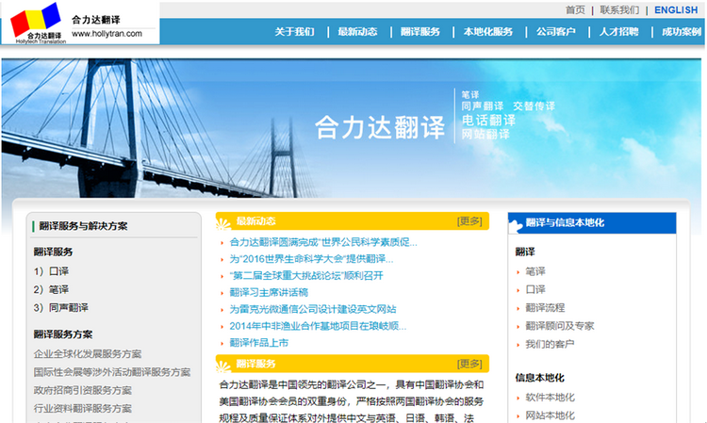Viewport: 707px width, 423px height.
Task: Select 3) 同声翻译 in left sidebar
Action: [61, 308]
